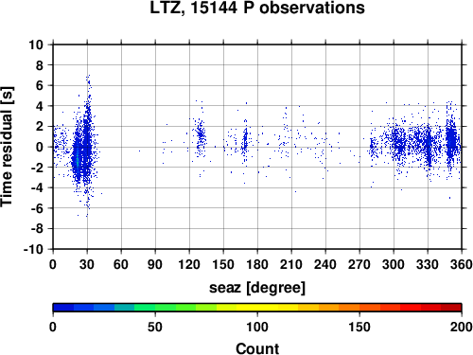The width and height of the screenshot is (473, 355).
Task: Click the x-axis tick label '180'
Action: [257, 264]
